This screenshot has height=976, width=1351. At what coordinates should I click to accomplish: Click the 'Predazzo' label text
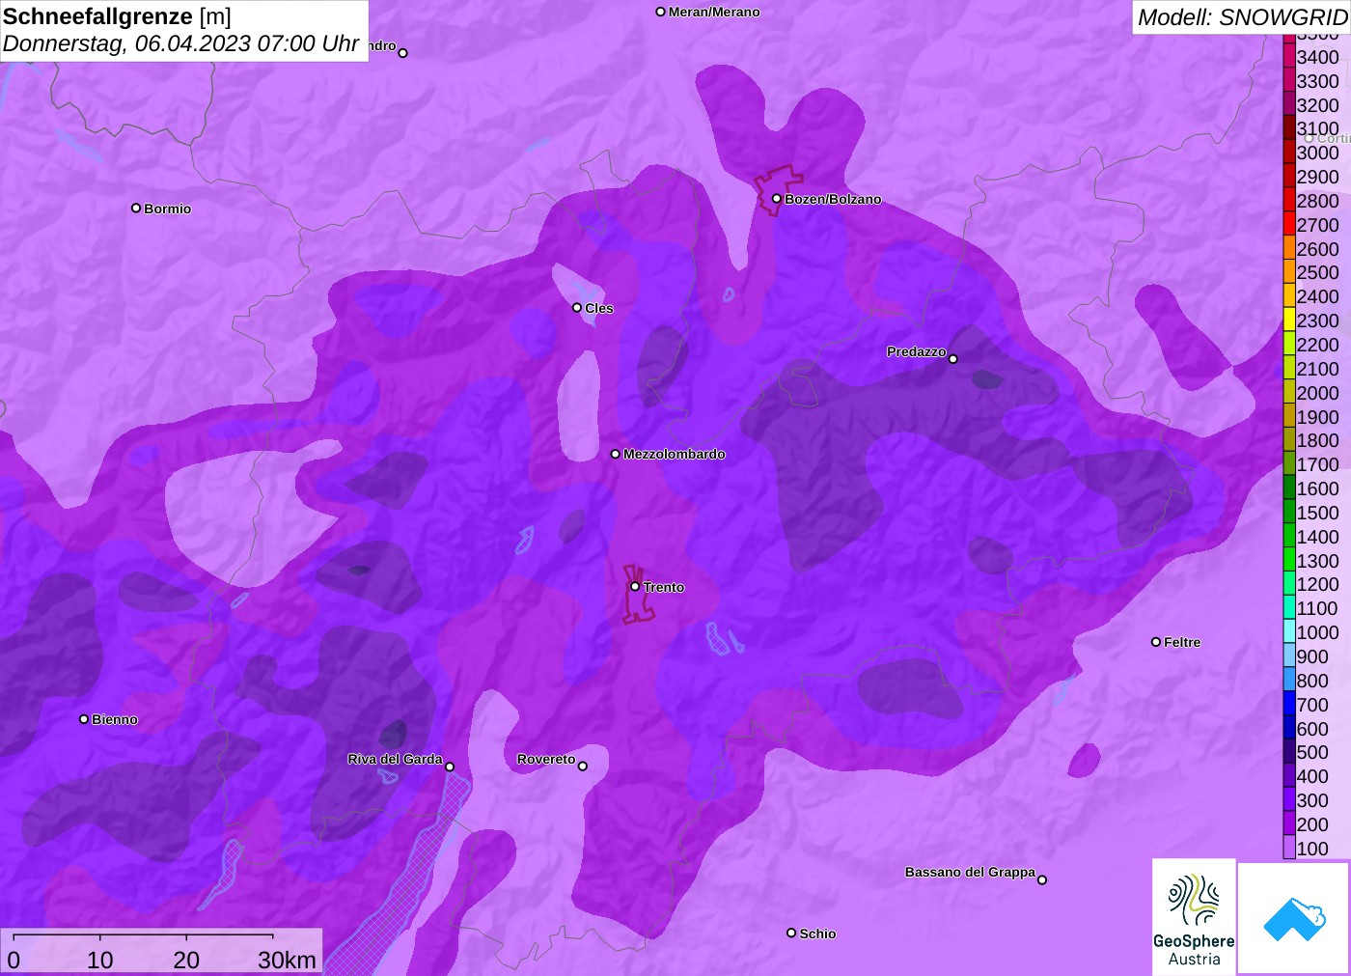pos(917,351)
